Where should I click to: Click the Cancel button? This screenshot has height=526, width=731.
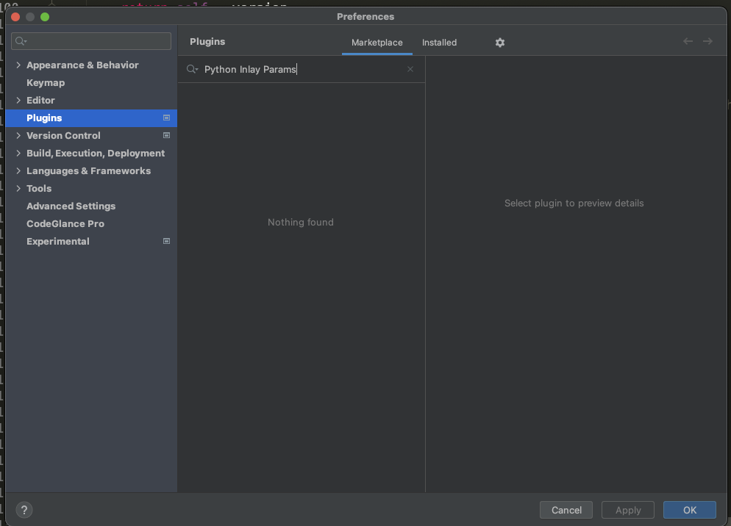pos(566,510)
